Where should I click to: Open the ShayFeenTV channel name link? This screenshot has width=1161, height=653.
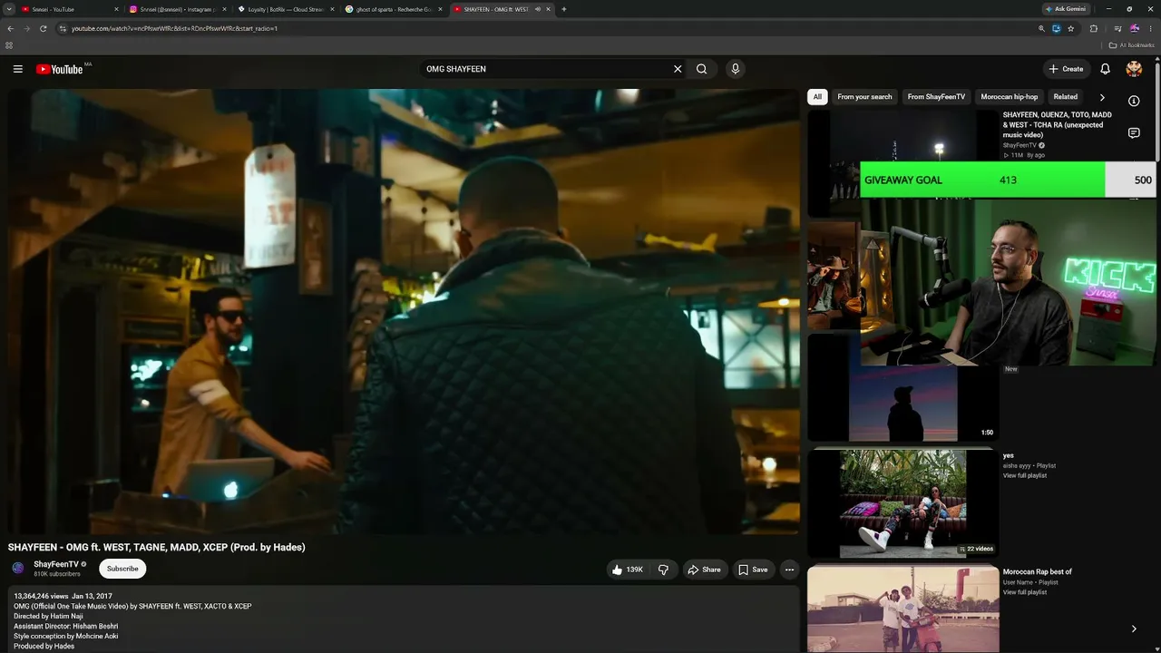tap(56, 564)
